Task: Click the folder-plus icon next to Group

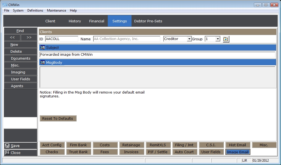Action: pos(226,39)
